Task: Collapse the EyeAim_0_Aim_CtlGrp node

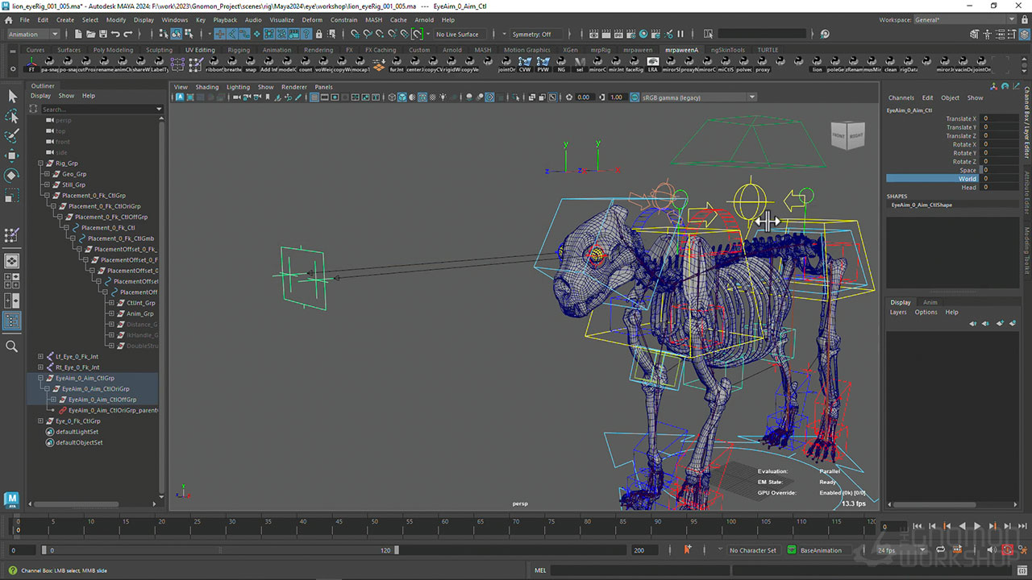Action: (x=41, y=378)
